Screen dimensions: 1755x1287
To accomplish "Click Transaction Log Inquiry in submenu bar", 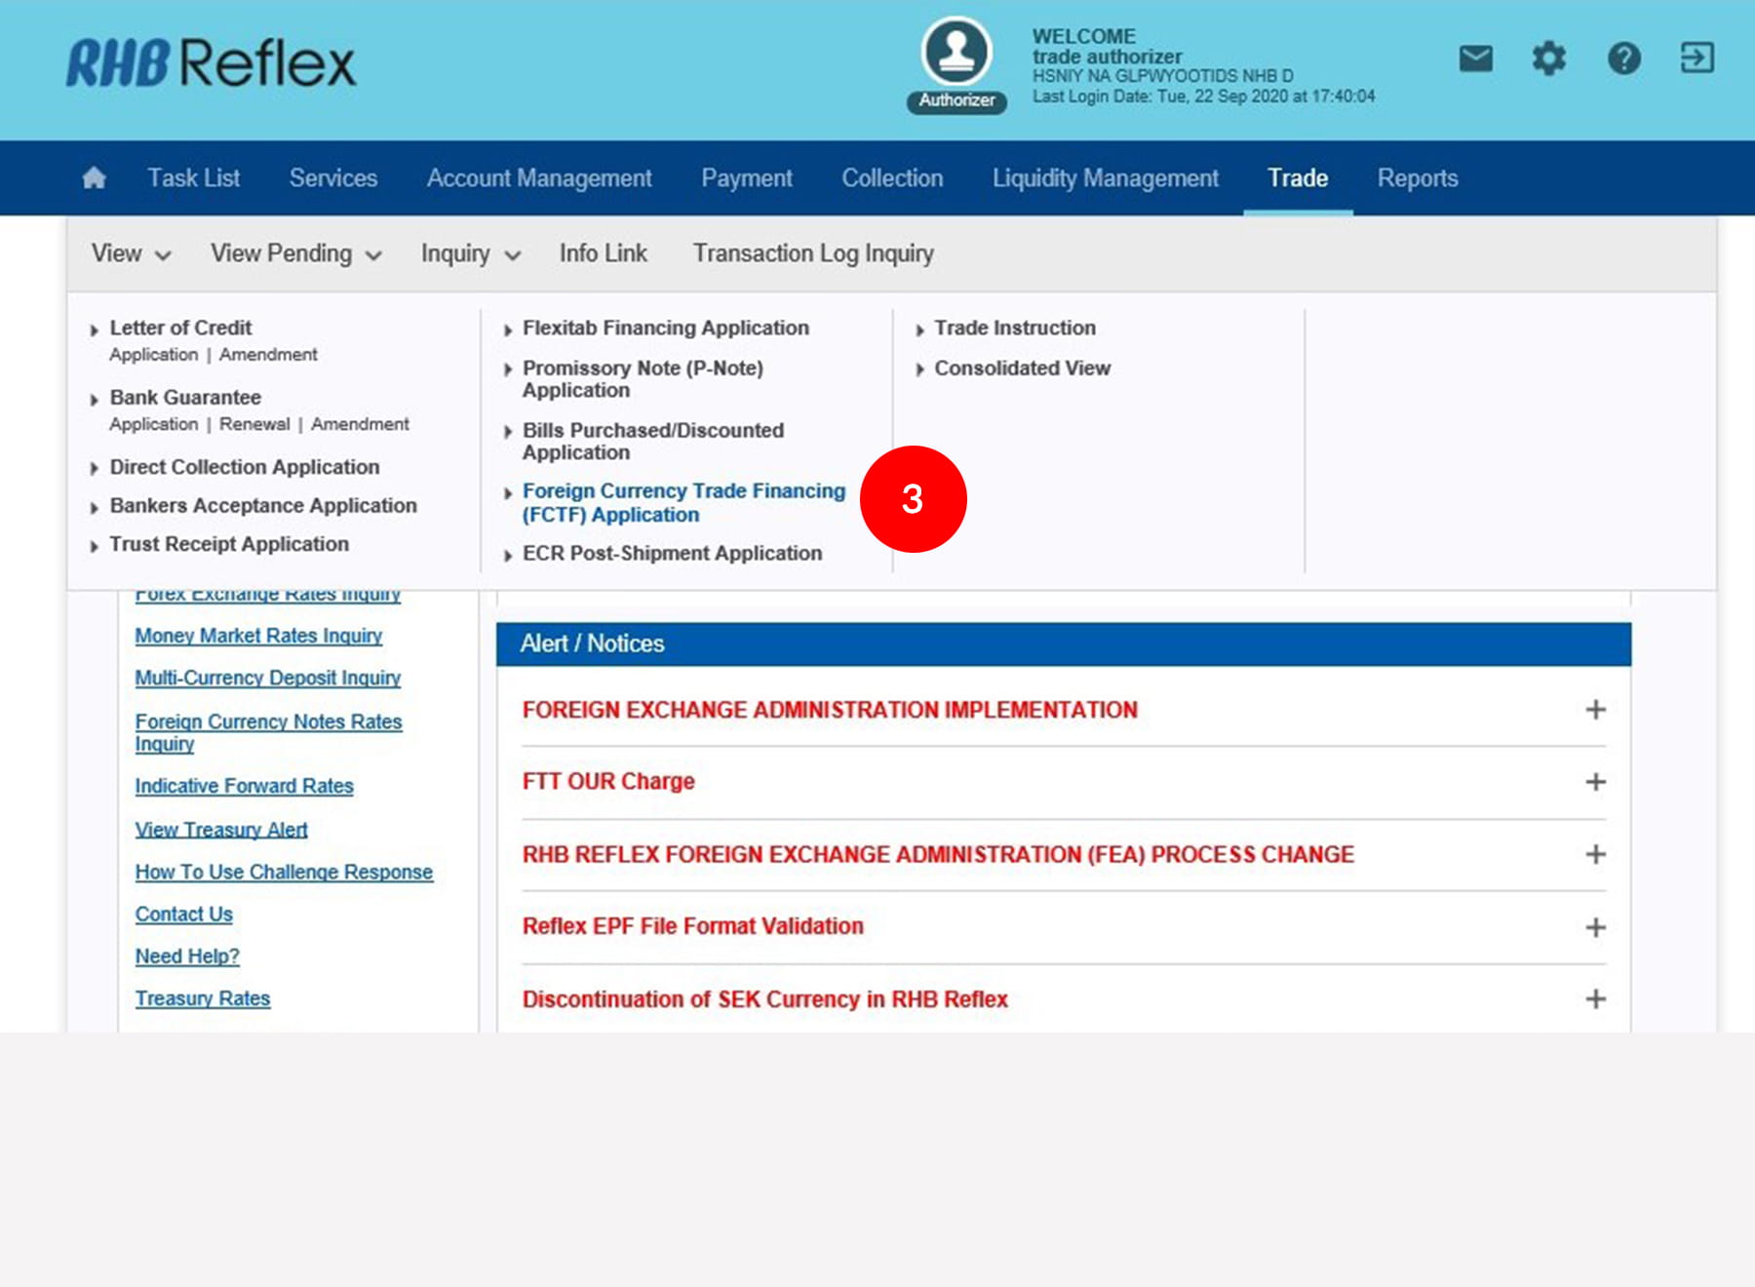I will pyautogui.click(x=812, y=253).
